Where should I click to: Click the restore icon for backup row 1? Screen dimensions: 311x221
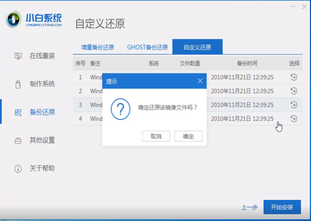(x=294, y=77)
